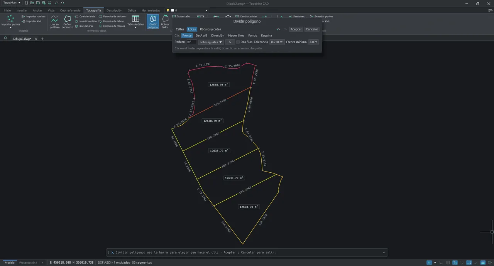Viewport: 494px width, 266px height.
Task: Select the Unir en polilínea tool
Action: point(55,22)
